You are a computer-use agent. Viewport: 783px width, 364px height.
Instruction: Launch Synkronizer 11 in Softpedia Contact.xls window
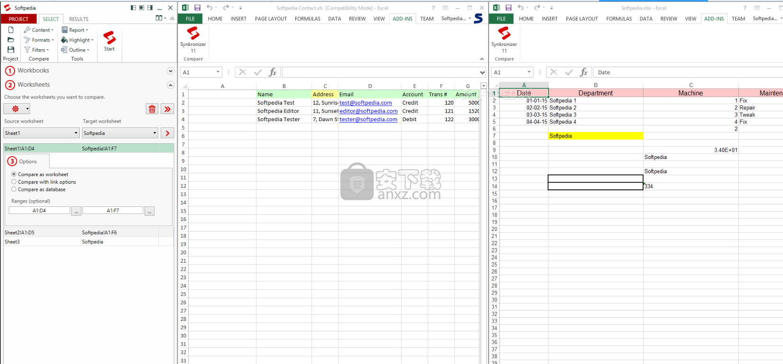[x=193, y=40]
